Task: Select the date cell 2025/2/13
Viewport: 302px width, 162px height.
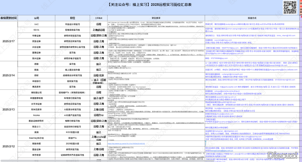Action: pos(9,109)
